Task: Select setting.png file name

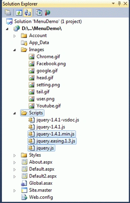Action: point(48,85)
